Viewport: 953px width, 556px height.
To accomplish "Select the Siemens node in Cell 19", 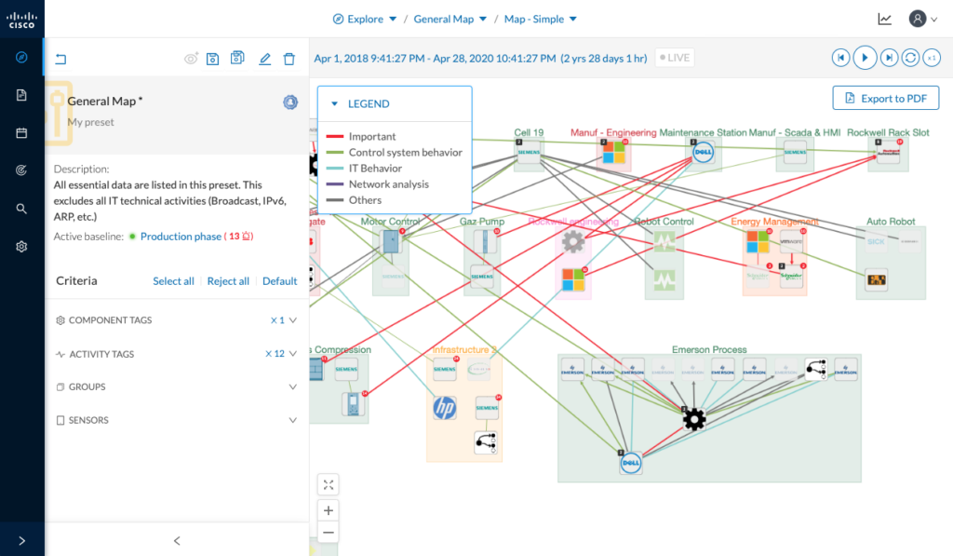I will pos(529,152).
